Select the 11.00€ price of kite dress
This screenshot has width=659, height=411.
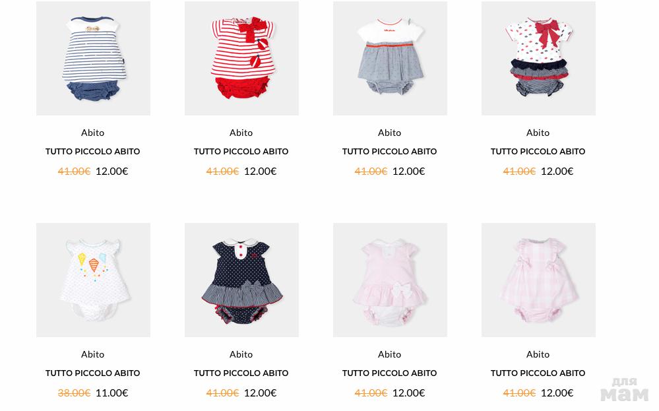(x=111, y=393)
